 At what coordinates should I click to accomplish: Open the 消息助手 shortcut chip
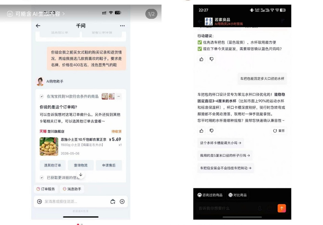(72, 189)
